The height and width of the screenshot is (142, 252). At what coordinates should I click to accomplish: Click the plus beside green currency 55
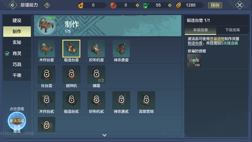point(170,5)
